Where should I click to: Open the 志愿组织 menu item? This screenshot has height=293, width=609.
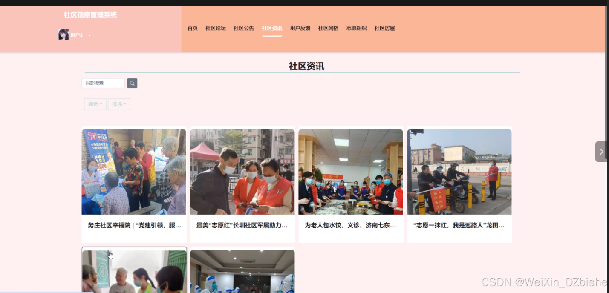pos(356,28)
